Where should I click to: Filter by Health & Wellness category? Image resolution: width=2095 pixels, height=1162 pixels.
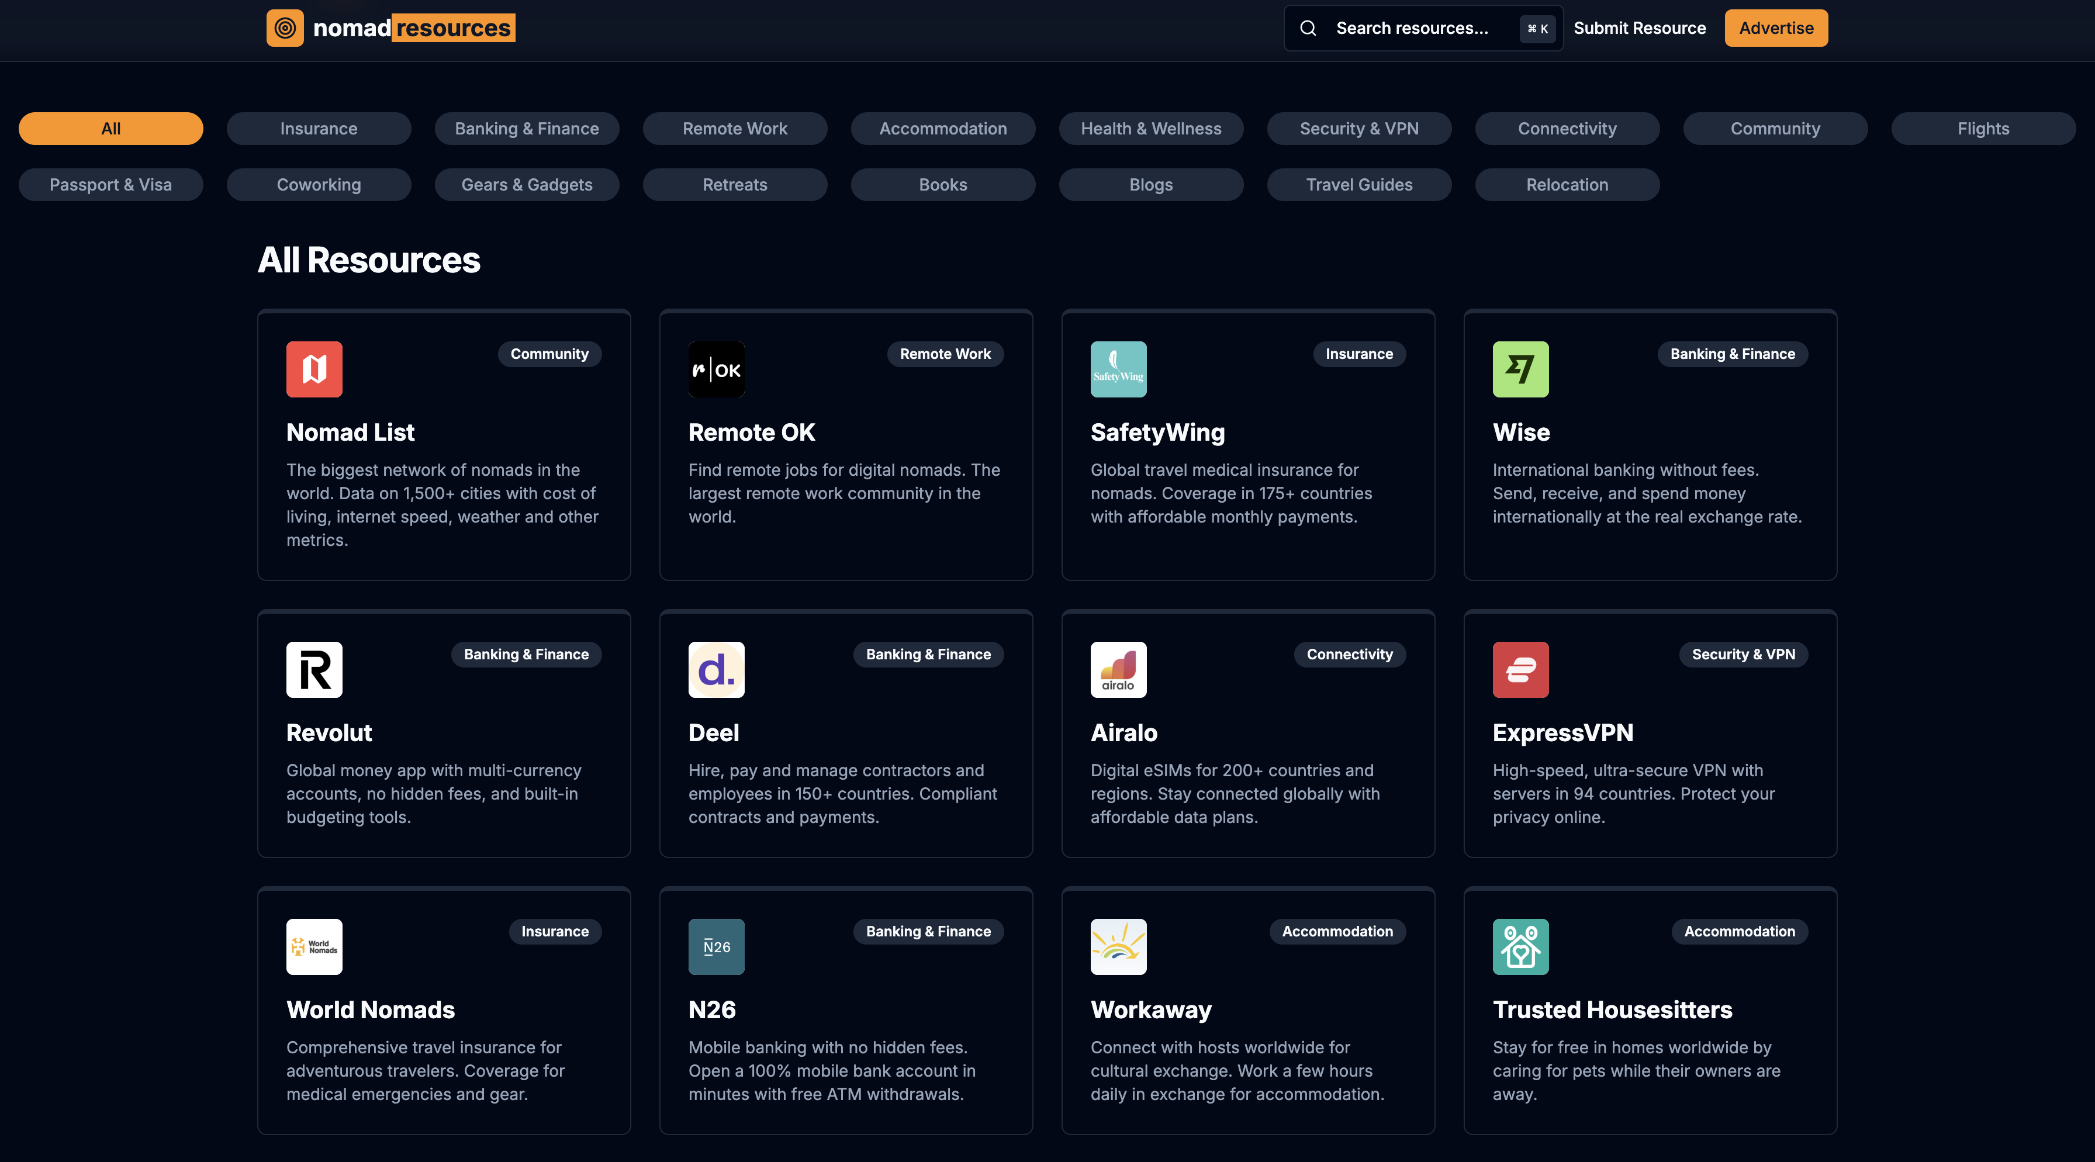click(x=1151, y=129)
